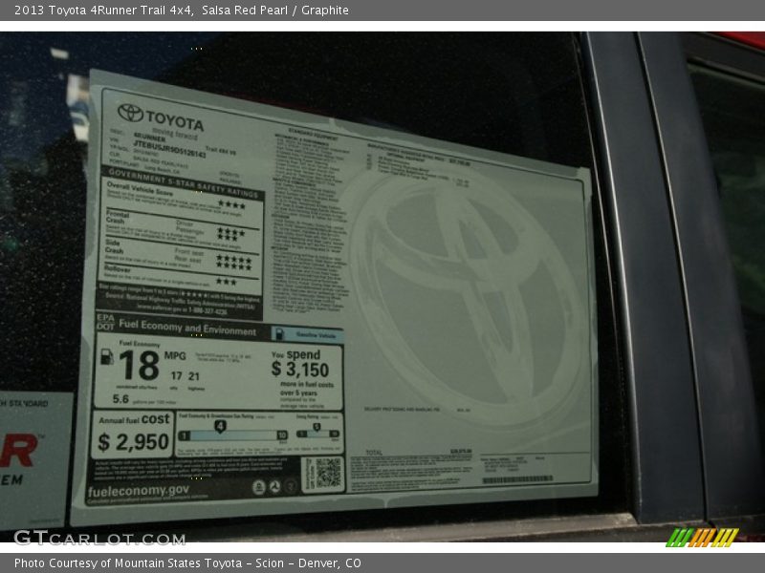Click the Gasoline Vehicle pump icon
The width and height of the screenshot is (765, 573).
279,336
